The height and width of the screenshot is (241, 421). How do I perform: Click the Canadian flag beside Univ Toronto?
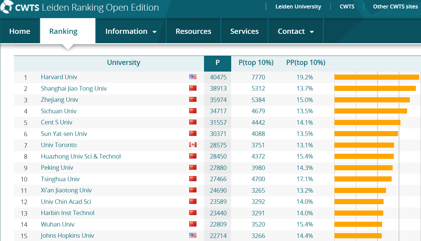(193, 145)
